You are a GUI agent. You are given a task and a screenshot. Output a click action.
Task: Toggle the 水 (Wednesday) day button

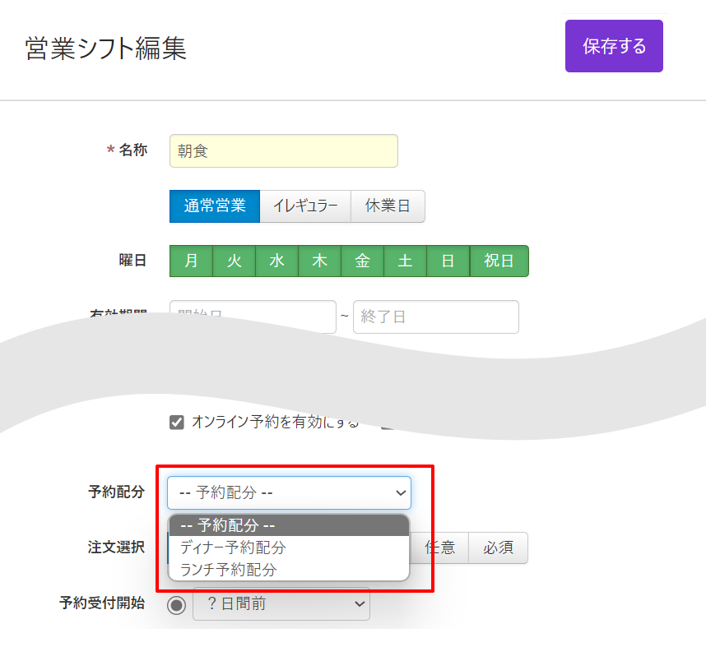point(276,261)
